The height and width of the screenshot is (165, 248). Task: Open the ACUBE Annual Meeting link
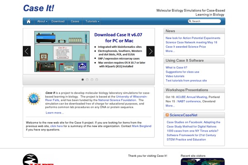pos(191,97)
